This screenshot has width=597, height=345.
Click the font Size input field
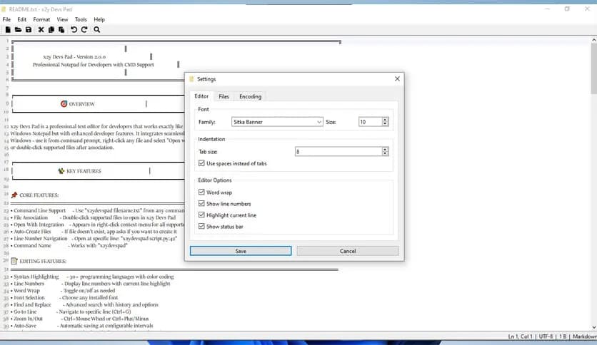(x=370, y=122)
